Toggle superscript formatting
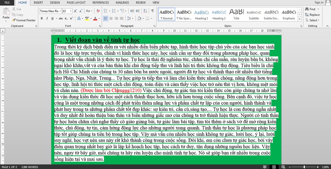The image size is (331, 169). click(71, 18)
